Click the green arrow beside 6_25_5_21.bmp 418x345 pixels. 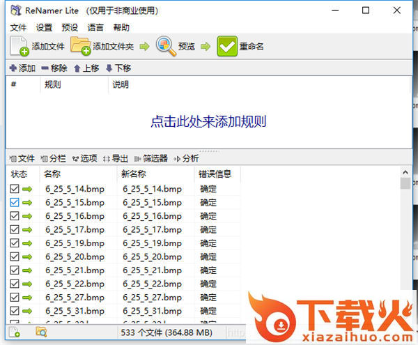click(x=27, y=270)
